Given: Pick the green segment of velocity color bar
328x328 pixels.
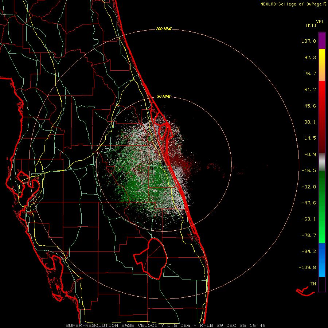Looking at the screenshot, I should click(322, 207).
